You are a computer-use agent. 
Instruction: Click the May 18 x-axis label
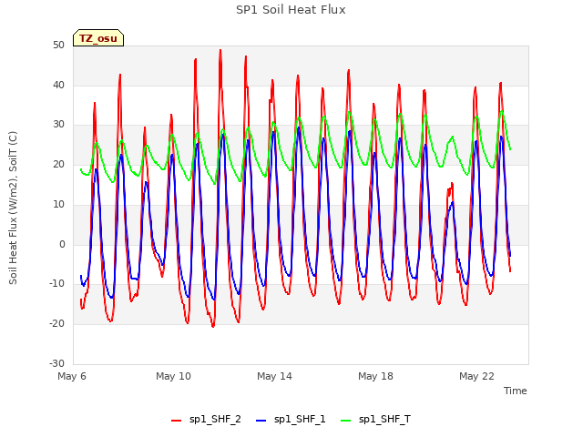(375, 376)
